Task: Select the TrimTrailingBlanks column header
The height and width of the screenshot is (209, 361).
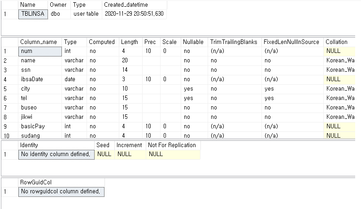Action: point(235,42)
